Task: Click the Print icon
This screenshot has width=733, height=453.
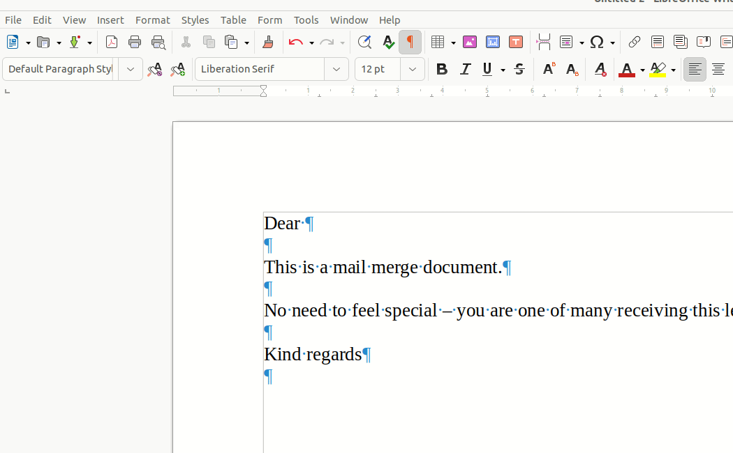Action: pos(135,43)
